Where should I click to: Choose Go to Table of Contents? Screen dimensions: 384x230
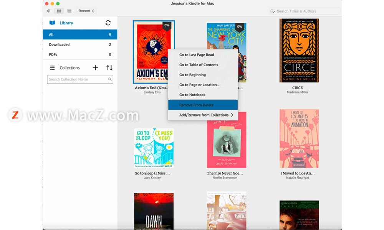[203, 65]
